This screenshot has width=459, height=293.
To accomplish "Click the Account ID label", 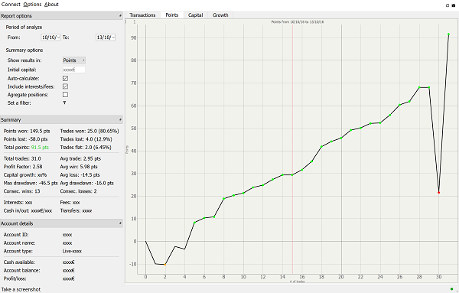I will click(x=16, y=234).
